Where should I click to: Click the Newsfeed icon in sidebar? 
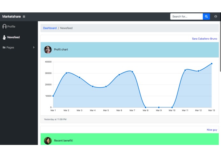click(4, 37)
